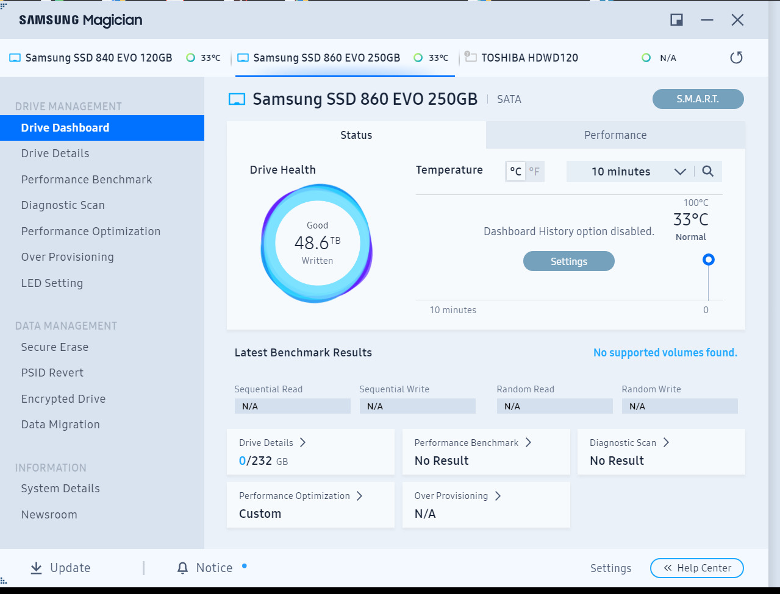Close the Samsung Magician window

coord(737,20)
